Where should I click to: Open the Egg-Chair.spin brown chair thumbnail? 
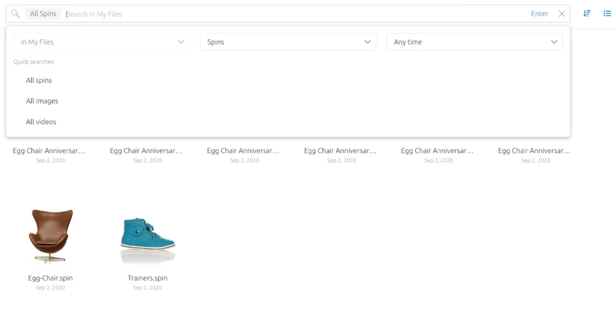[x=51, y=236]
